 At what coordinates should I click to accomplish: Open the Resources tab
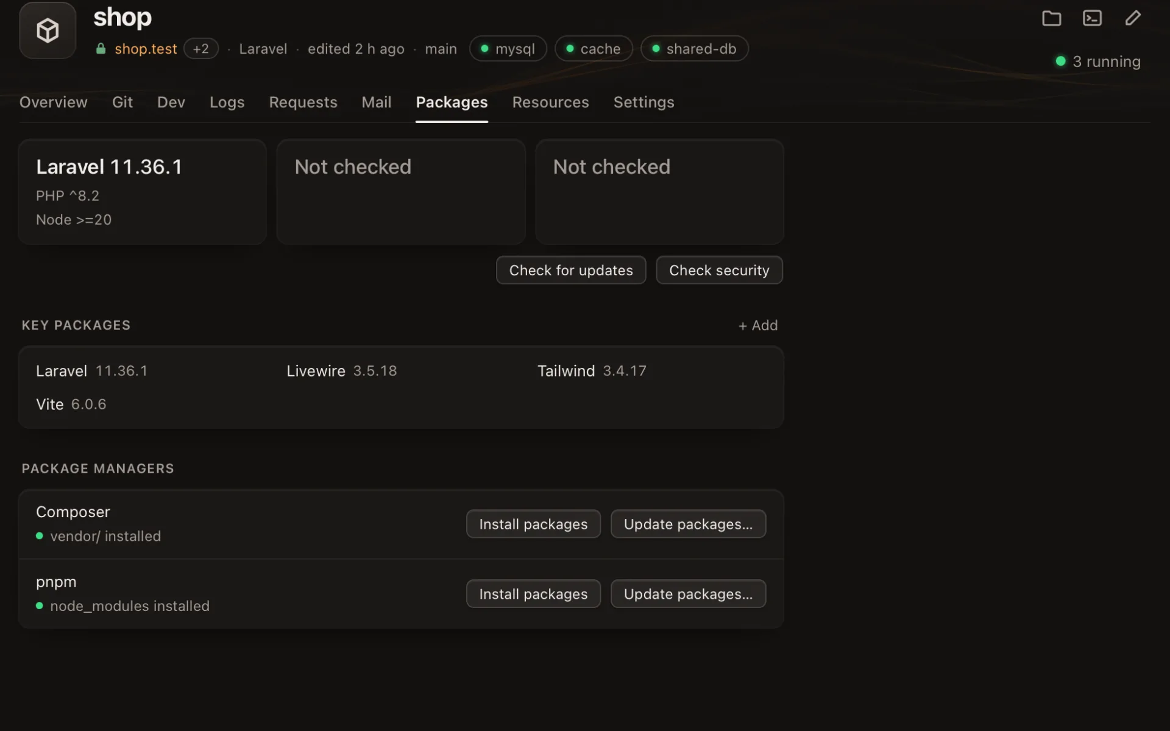click(551, 102)
